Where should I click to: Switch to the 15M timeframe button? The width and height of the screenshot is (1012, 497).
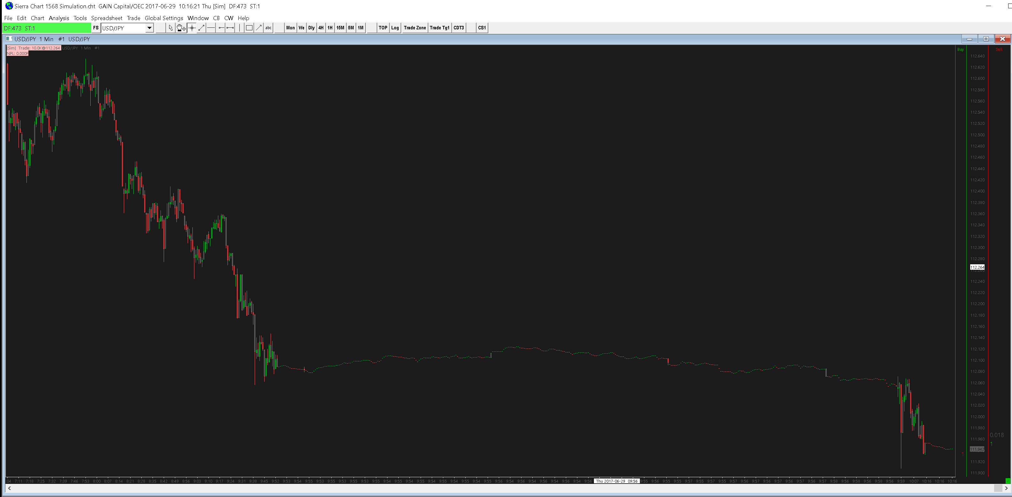click(340, 28)
